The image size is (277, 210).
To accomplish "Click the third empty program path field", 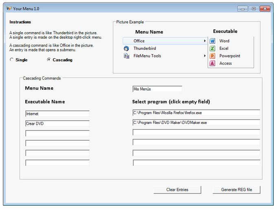I will [196, 132].
